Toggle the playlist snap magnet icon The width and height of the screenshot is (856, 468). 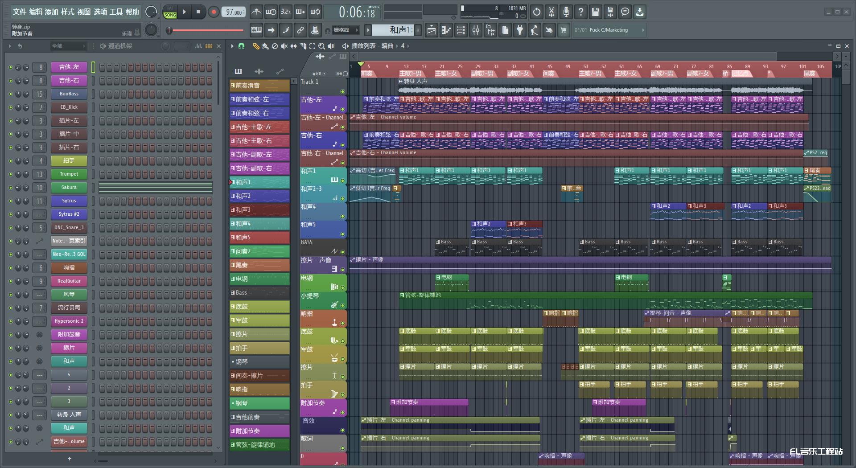click(x=241, y=46)
